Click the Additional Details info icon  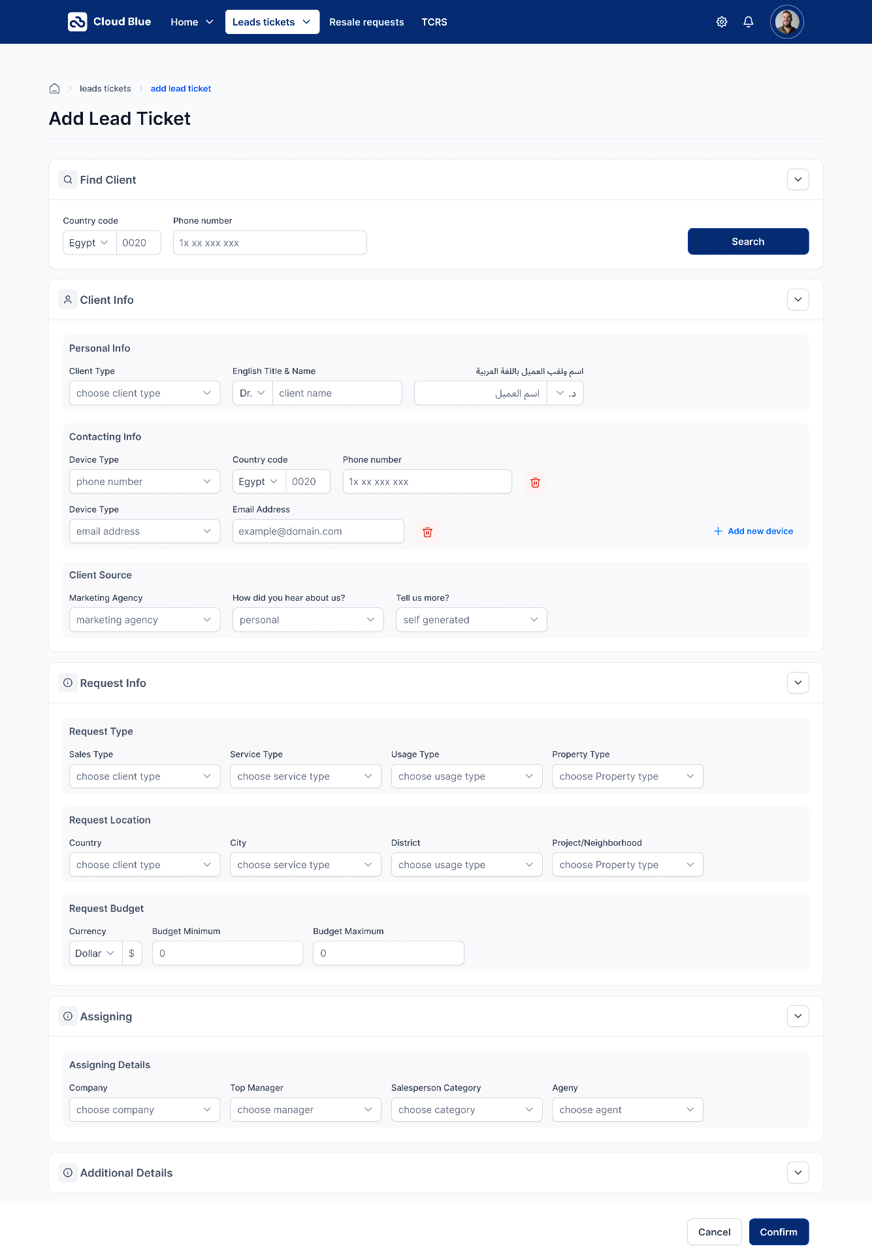point(68,1173)
